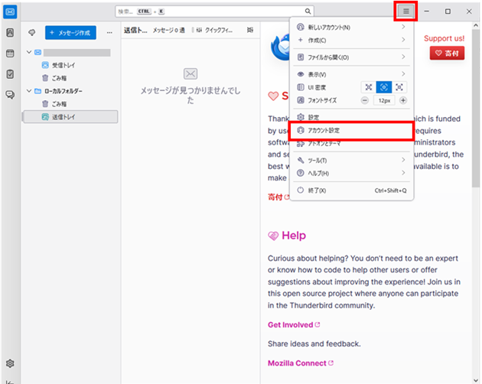Screen dimensions: 482x384
Task: Open the Address Book from the sidebar
Action: click(x=10, y=33)
